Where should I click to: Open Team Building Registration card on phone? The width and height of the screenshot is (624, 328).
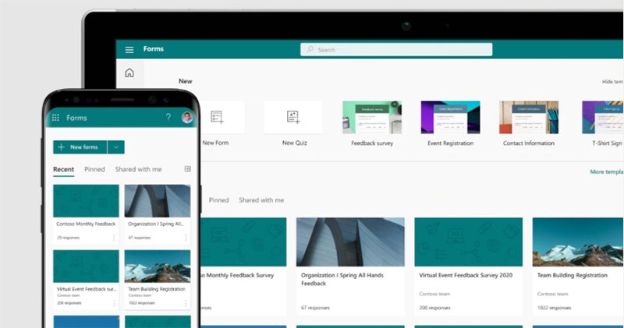pyautogui.click(x=158, y=280)
